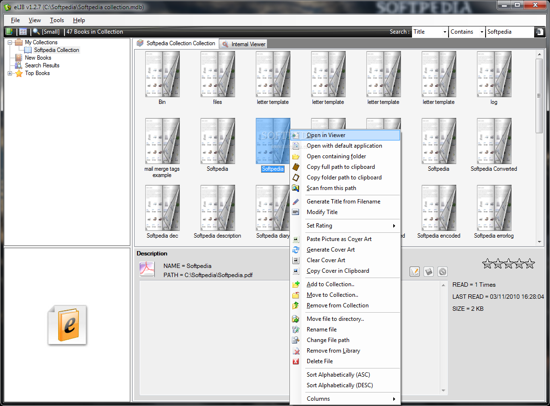Open the View menu
Viewport: 550px width, 406px height.
(35, 20)
